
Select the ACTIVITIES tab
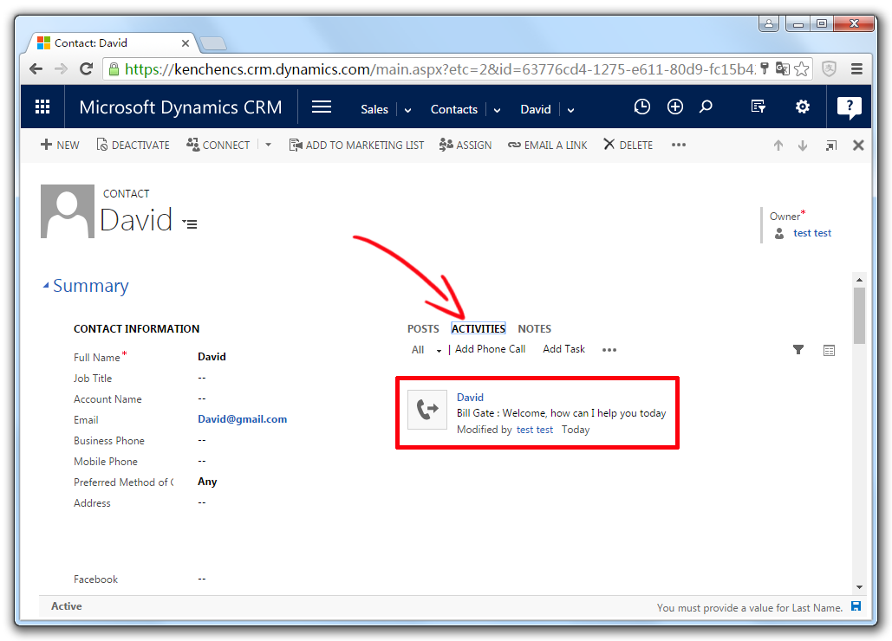tap(479, 328)
